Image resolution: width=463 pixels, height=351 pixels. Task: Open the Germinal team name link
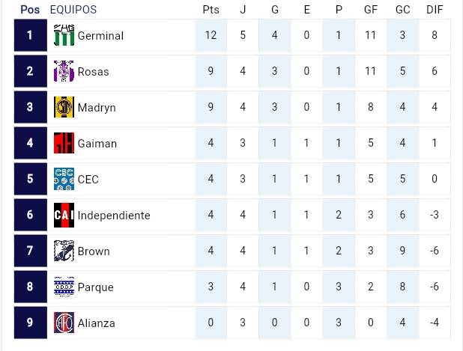(x=100, y=36)
